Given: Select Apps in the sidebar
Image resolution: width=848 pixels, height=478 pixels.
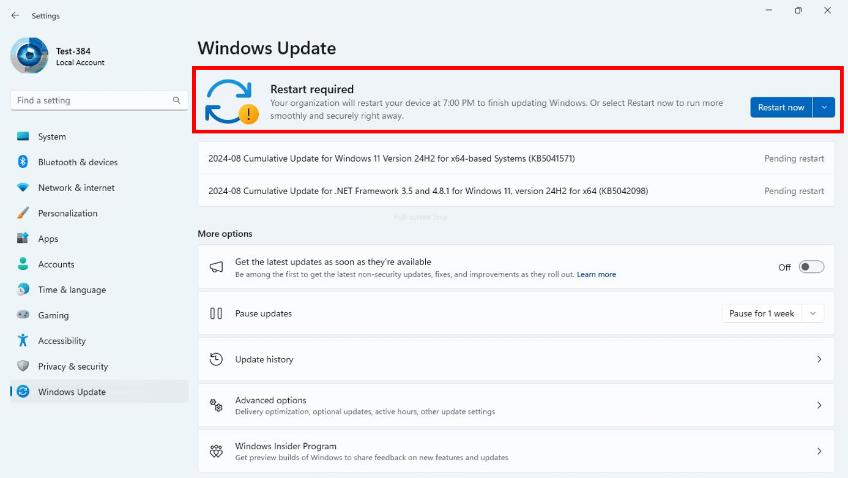Looking at the screenshot, I should click(x=99, y=239).
